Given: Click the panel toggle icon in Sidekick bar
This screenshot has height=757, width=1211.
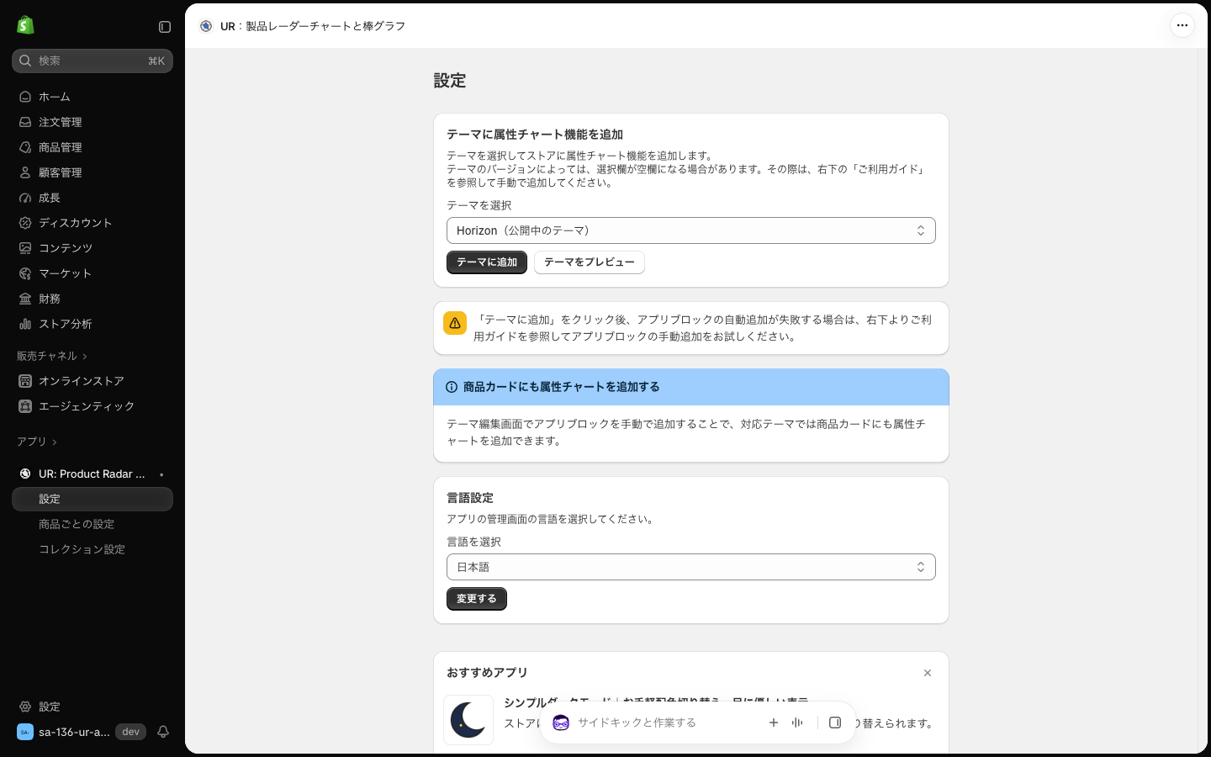Looking at the screenshot, I should coord(835,723).
